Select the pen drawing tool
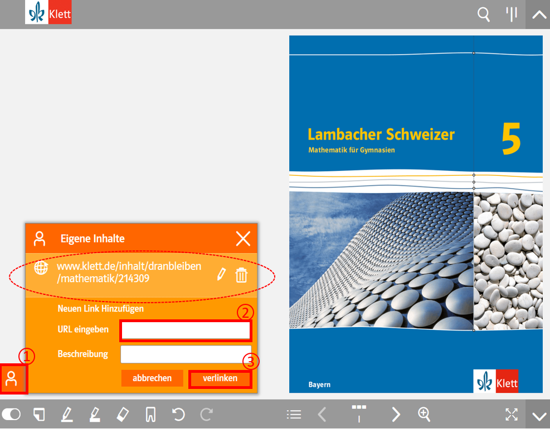550x429 pixels. pyautogui.click(x=67, y=415)
